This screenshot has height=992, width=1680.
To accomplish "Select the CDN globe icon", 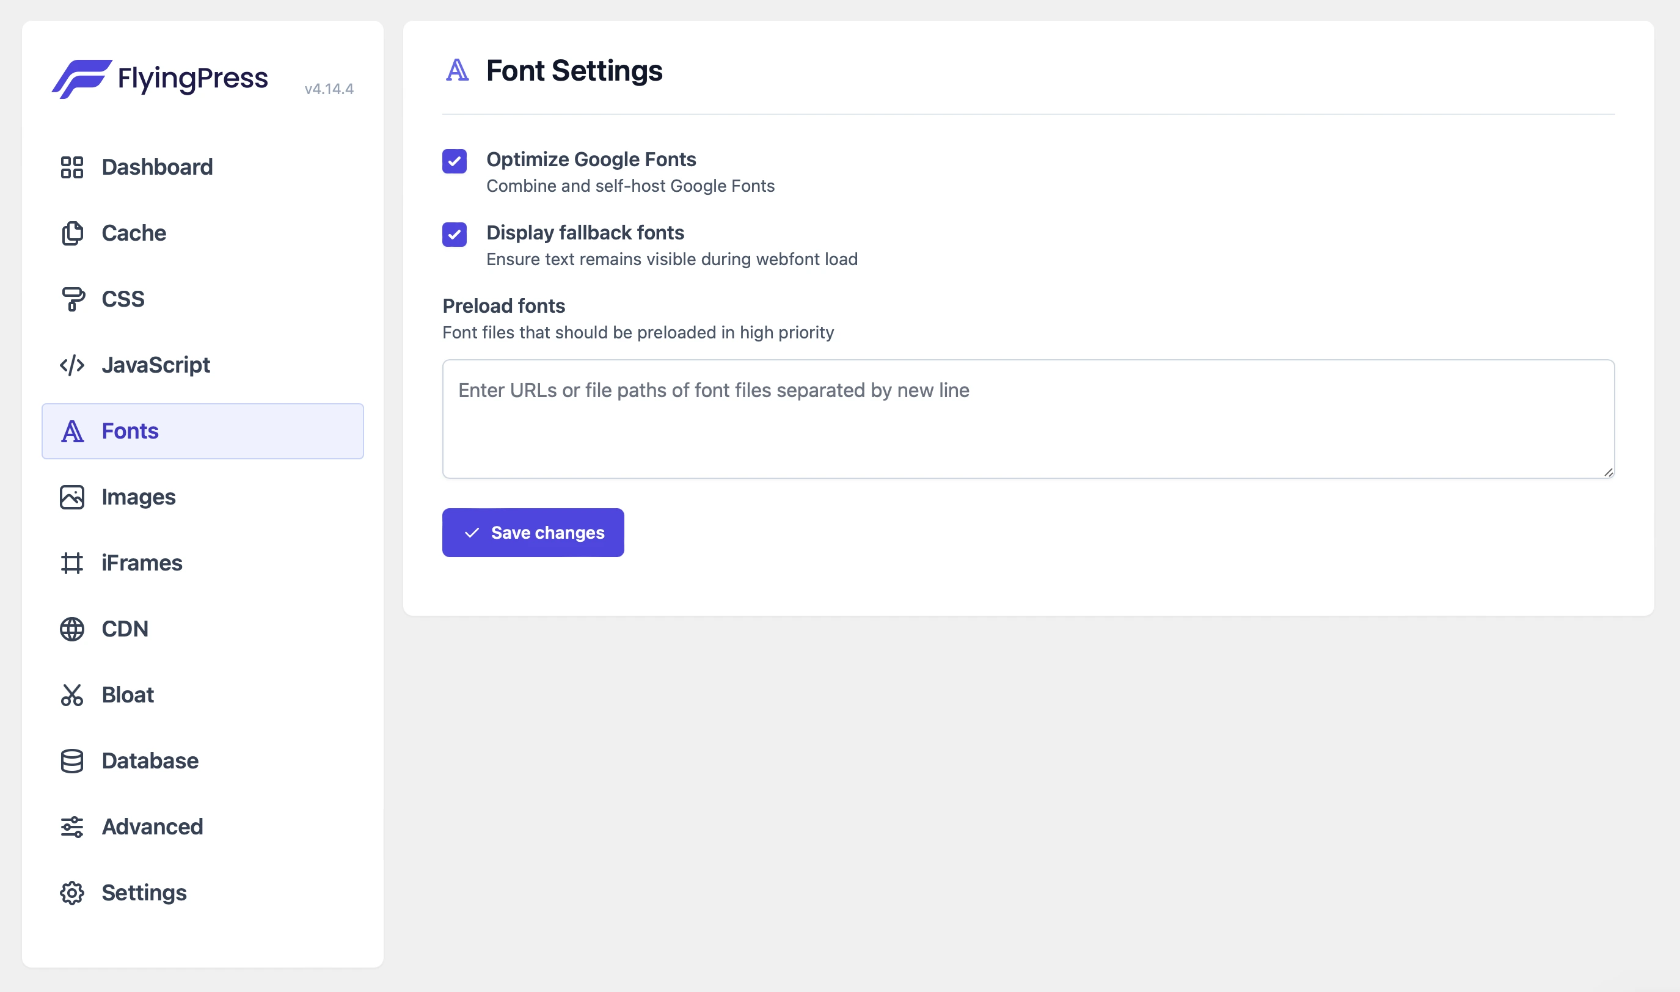I will tap(71, 629).
